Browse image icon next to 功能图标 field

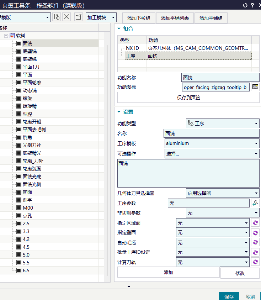(255, 87)
